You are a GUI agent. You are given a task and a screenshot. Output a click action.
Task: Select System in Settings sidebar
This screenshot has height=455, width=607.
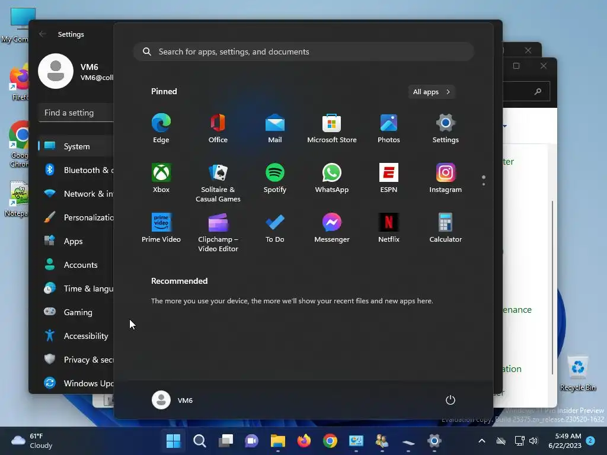pyautogui.click(x=76, y=146)
